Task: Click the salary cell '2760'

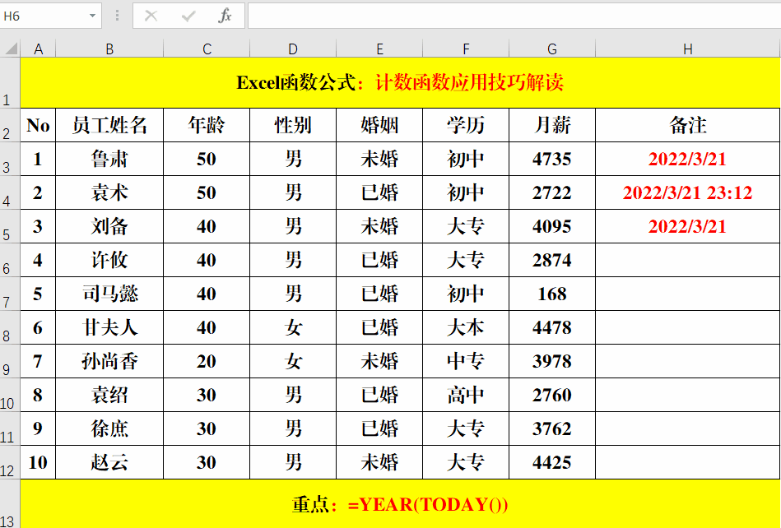Action: click(552, 395)
